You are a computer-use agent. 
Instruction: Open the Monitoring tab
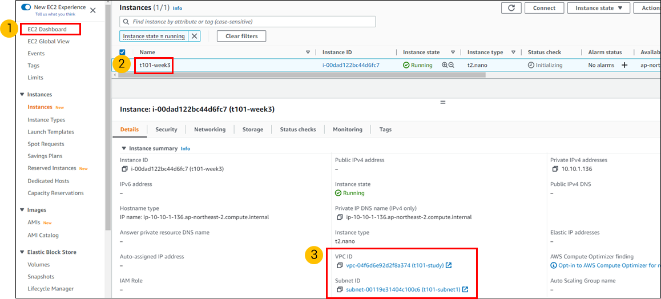(x=348, y=130)
